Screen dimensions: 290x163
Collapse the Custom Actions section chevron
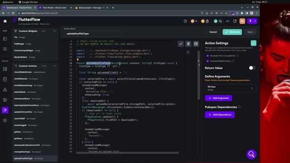click(x=54, y=66)
